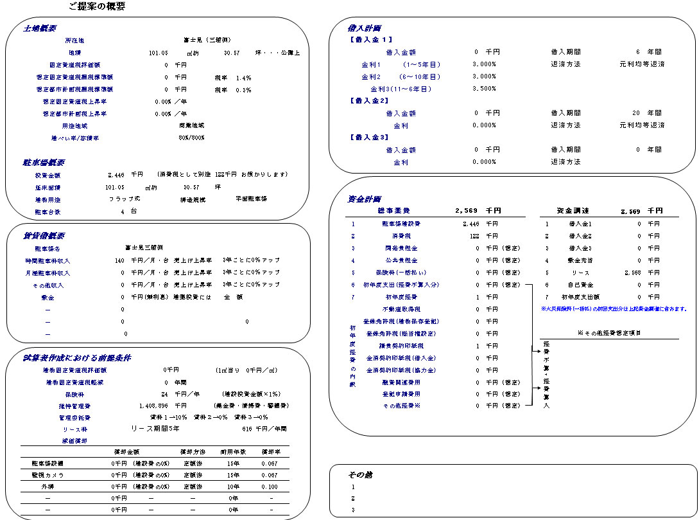Click the '延床面積' label
This screenshot has width=699, height=520.
pos(47,188)
